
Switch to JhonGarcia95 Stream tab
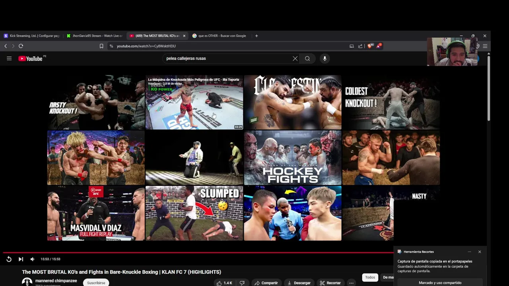point(95,36)
